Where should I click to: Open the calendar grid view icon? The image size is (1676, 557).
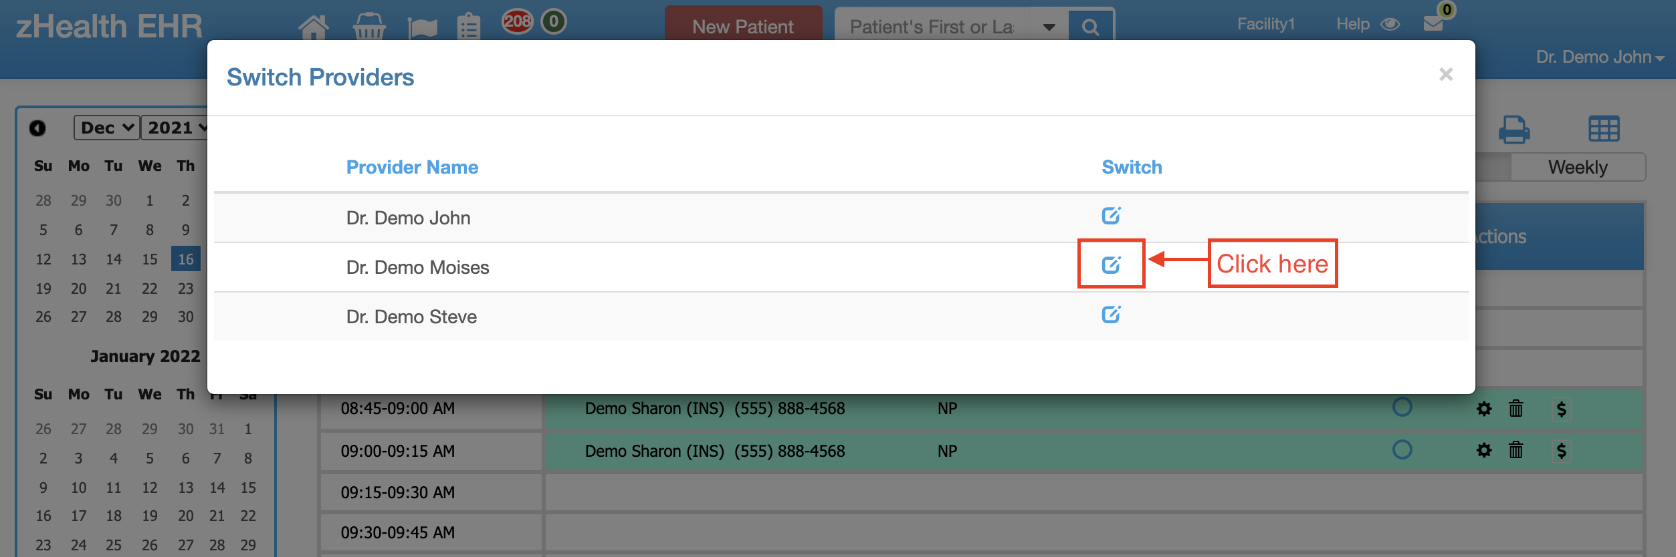[1604, 129]
